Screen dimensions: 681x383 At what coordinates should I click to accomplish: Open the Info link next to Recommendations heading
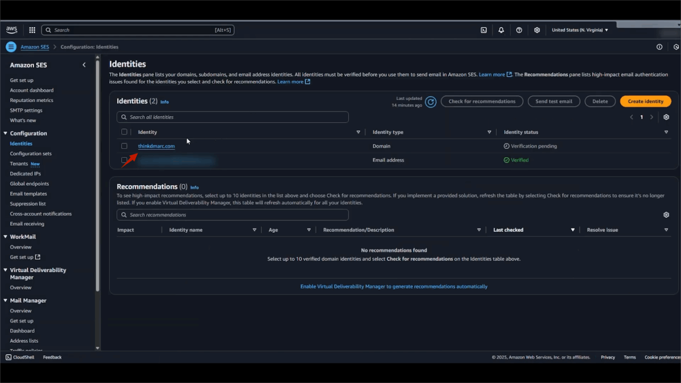[x=194, y=187]
